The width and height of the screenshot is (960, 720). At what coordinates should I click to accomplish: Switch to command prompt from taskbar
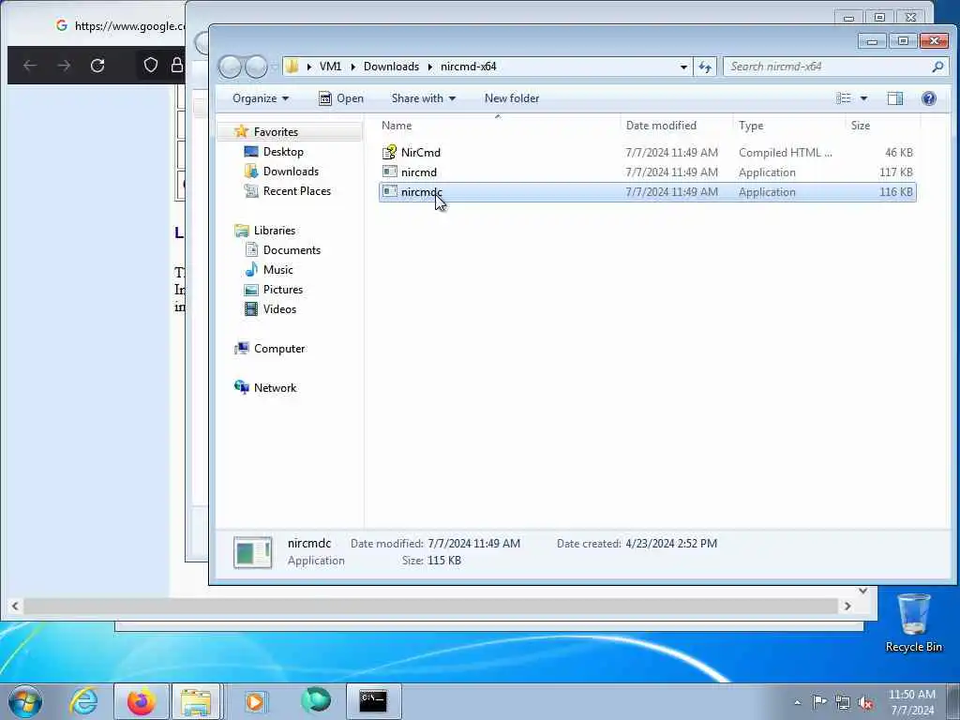[373, 701]
